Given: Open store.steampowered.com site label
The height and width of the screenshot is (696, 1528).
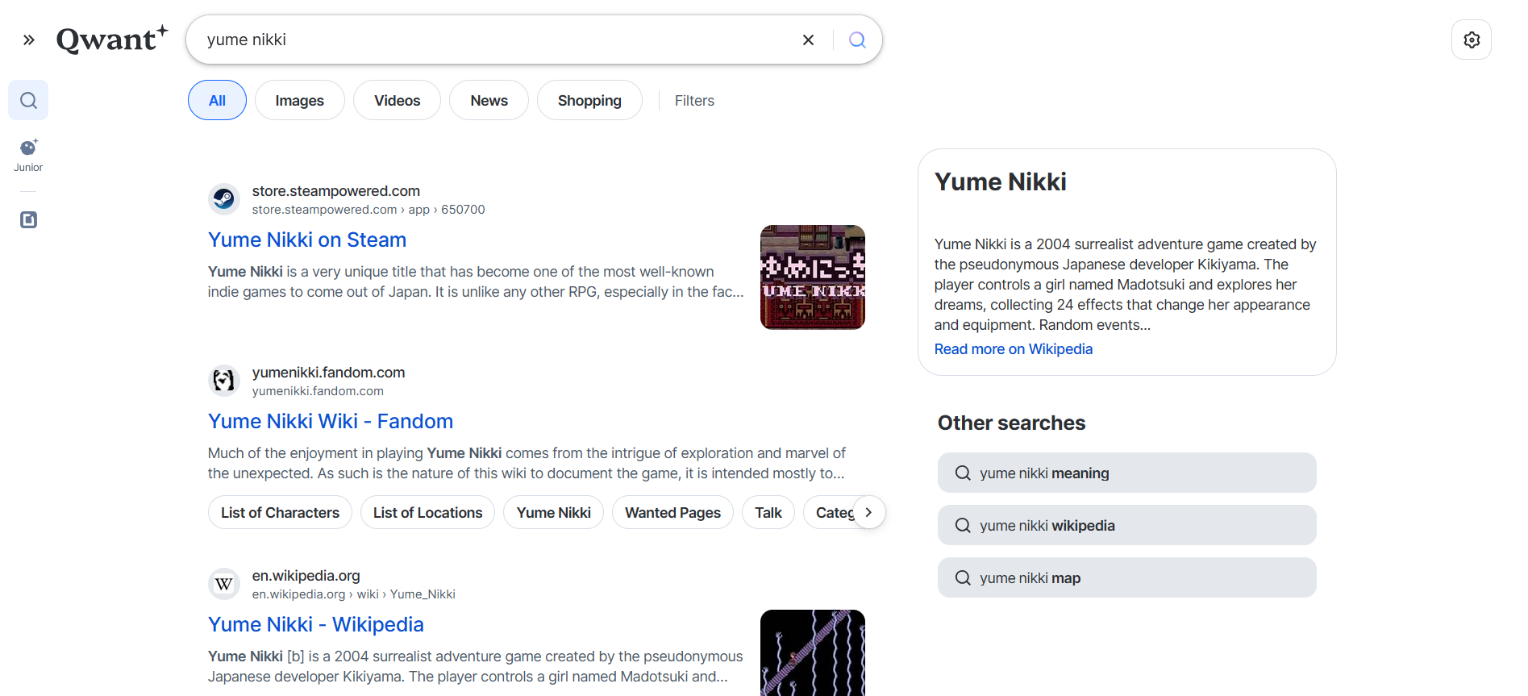Looking at the screenshot, I should [x=335, y=191].
